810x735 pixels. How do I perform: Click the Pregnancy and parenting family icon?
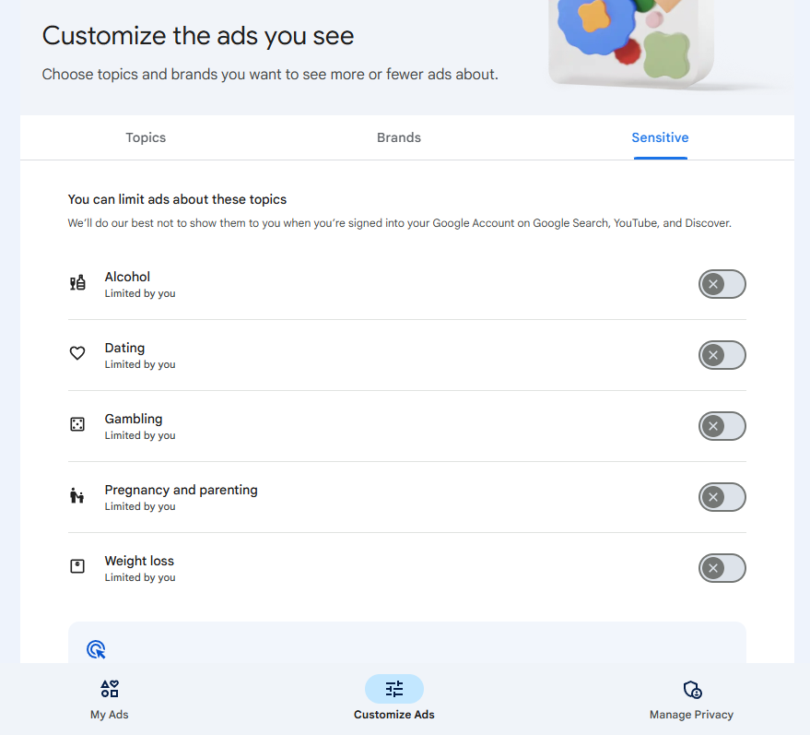pyautogui.click(x=77, y=495)
